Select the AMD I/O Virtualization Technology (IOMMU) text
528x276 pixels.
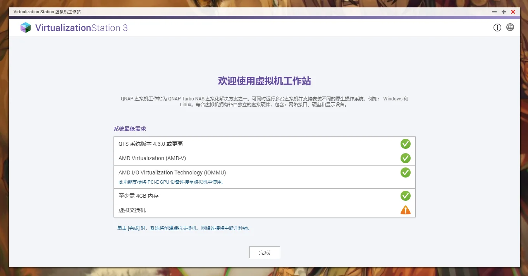click(172, 172)
